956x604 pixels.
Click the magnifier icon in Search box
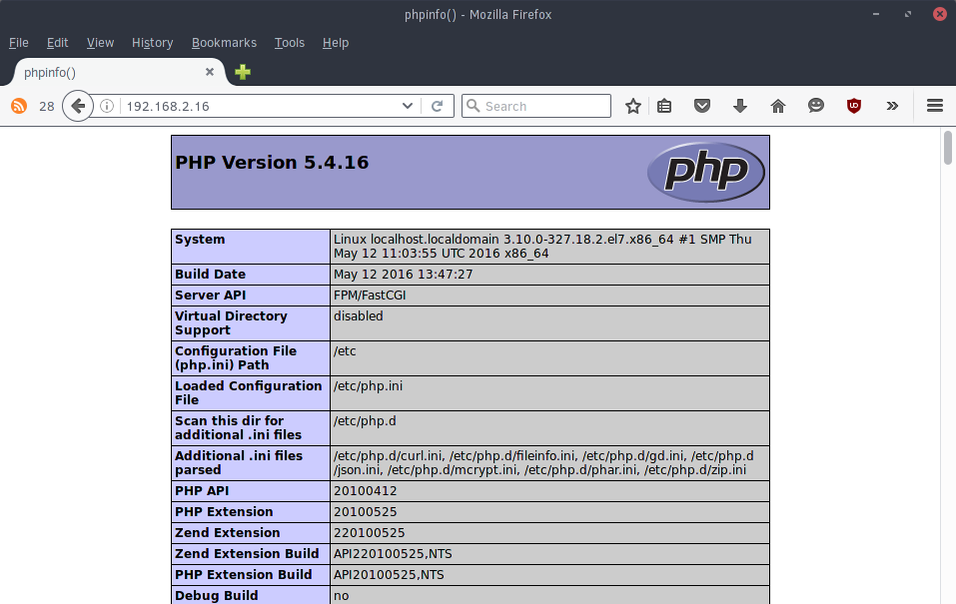[x=474, y=106]
